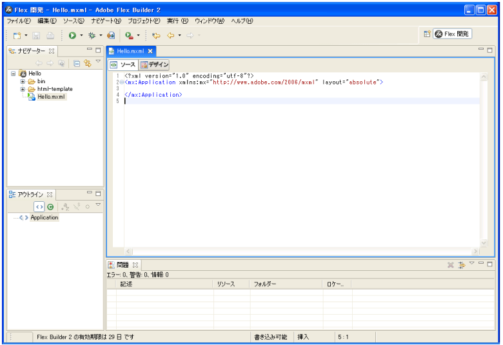Open the New wizard dropdown arrow

(26, 35)
